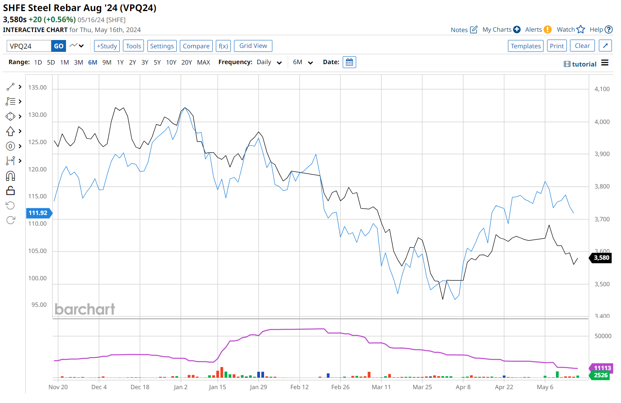Click the magnet snap mode icon

point(11,176)
